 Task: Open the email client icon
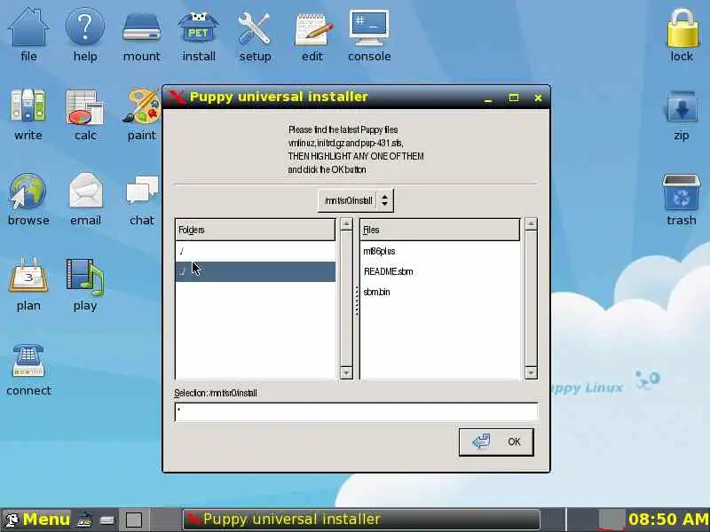(85, 199)
